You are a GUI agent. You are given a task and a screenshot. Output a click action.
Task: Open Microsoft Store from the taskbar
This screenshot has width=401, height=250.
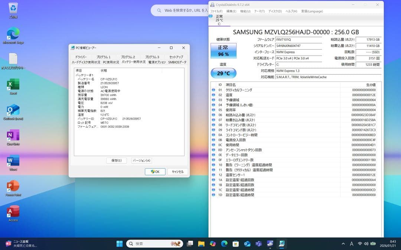pyautogui.click(x=235, y=244)
